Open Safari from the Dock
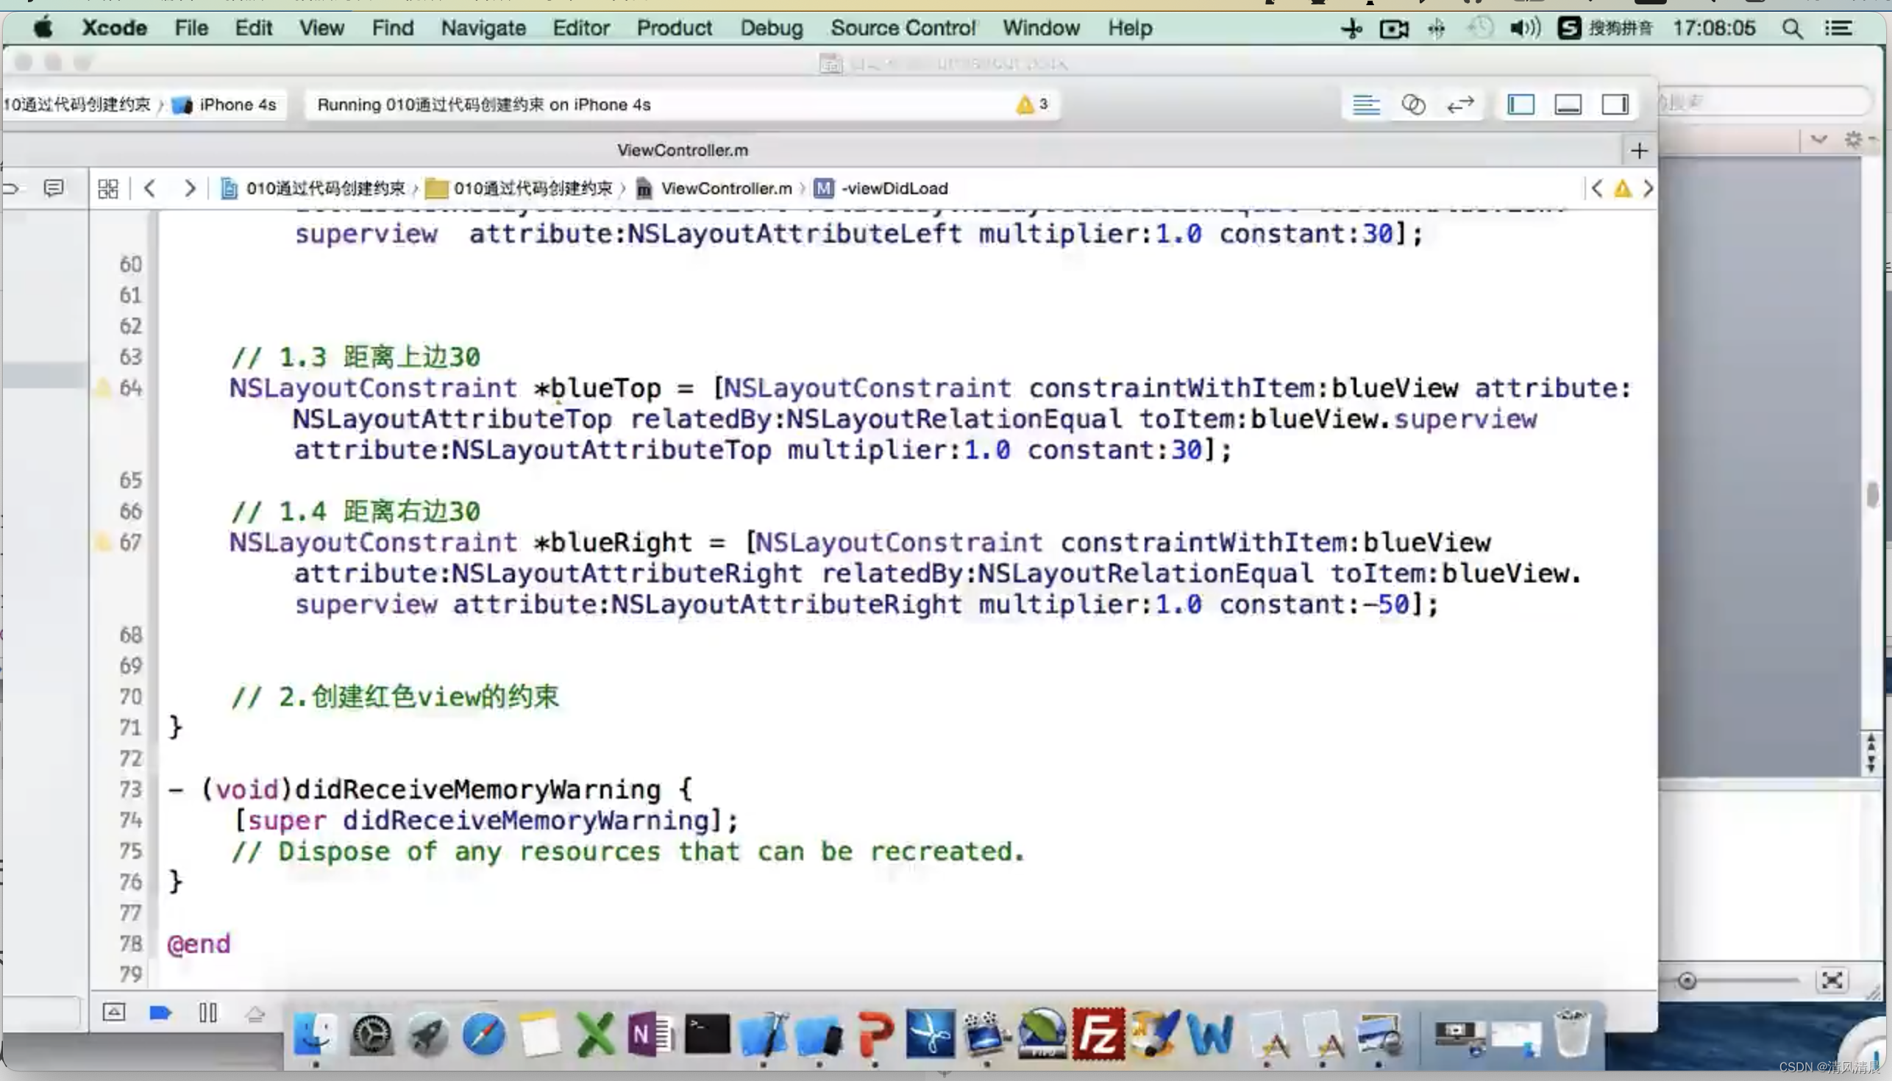Screen dimensions: 1892x1081 pos(483,1034)
